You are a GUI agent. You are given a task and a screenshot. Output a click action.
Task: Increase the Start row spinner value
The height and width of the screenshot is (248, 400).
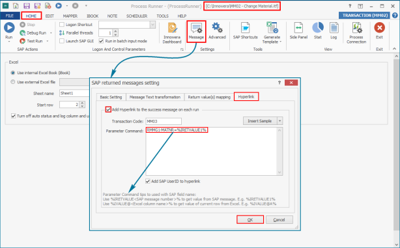tap(82, 103)
